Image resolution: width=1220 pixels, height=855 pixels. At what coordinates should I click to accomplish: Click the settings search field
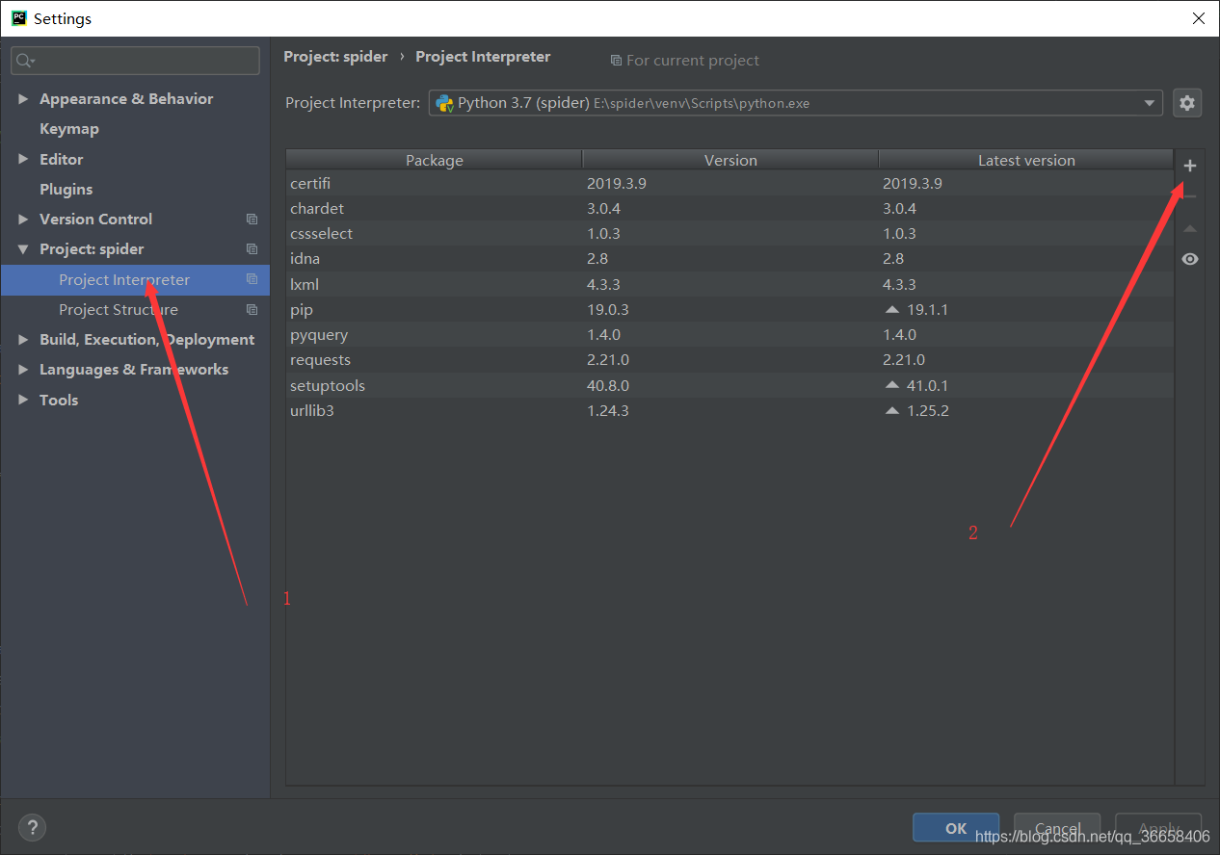135,61
